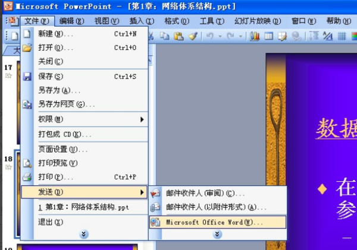
Task: Open the 工具(T) menu
Action: click(212, 21)
